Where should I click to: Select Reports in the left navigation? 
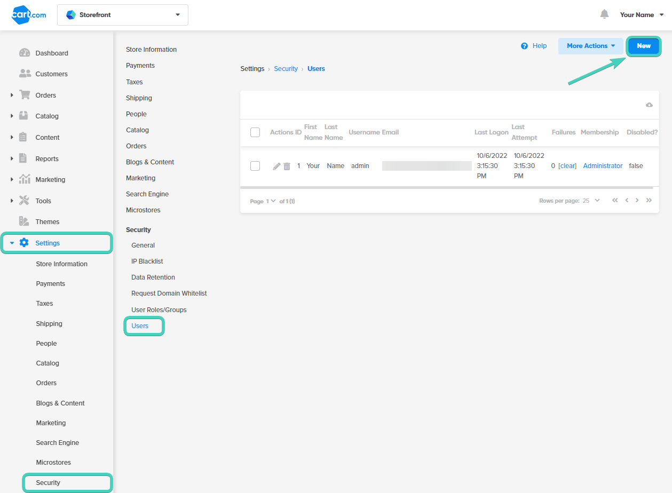tap(46, 158)
